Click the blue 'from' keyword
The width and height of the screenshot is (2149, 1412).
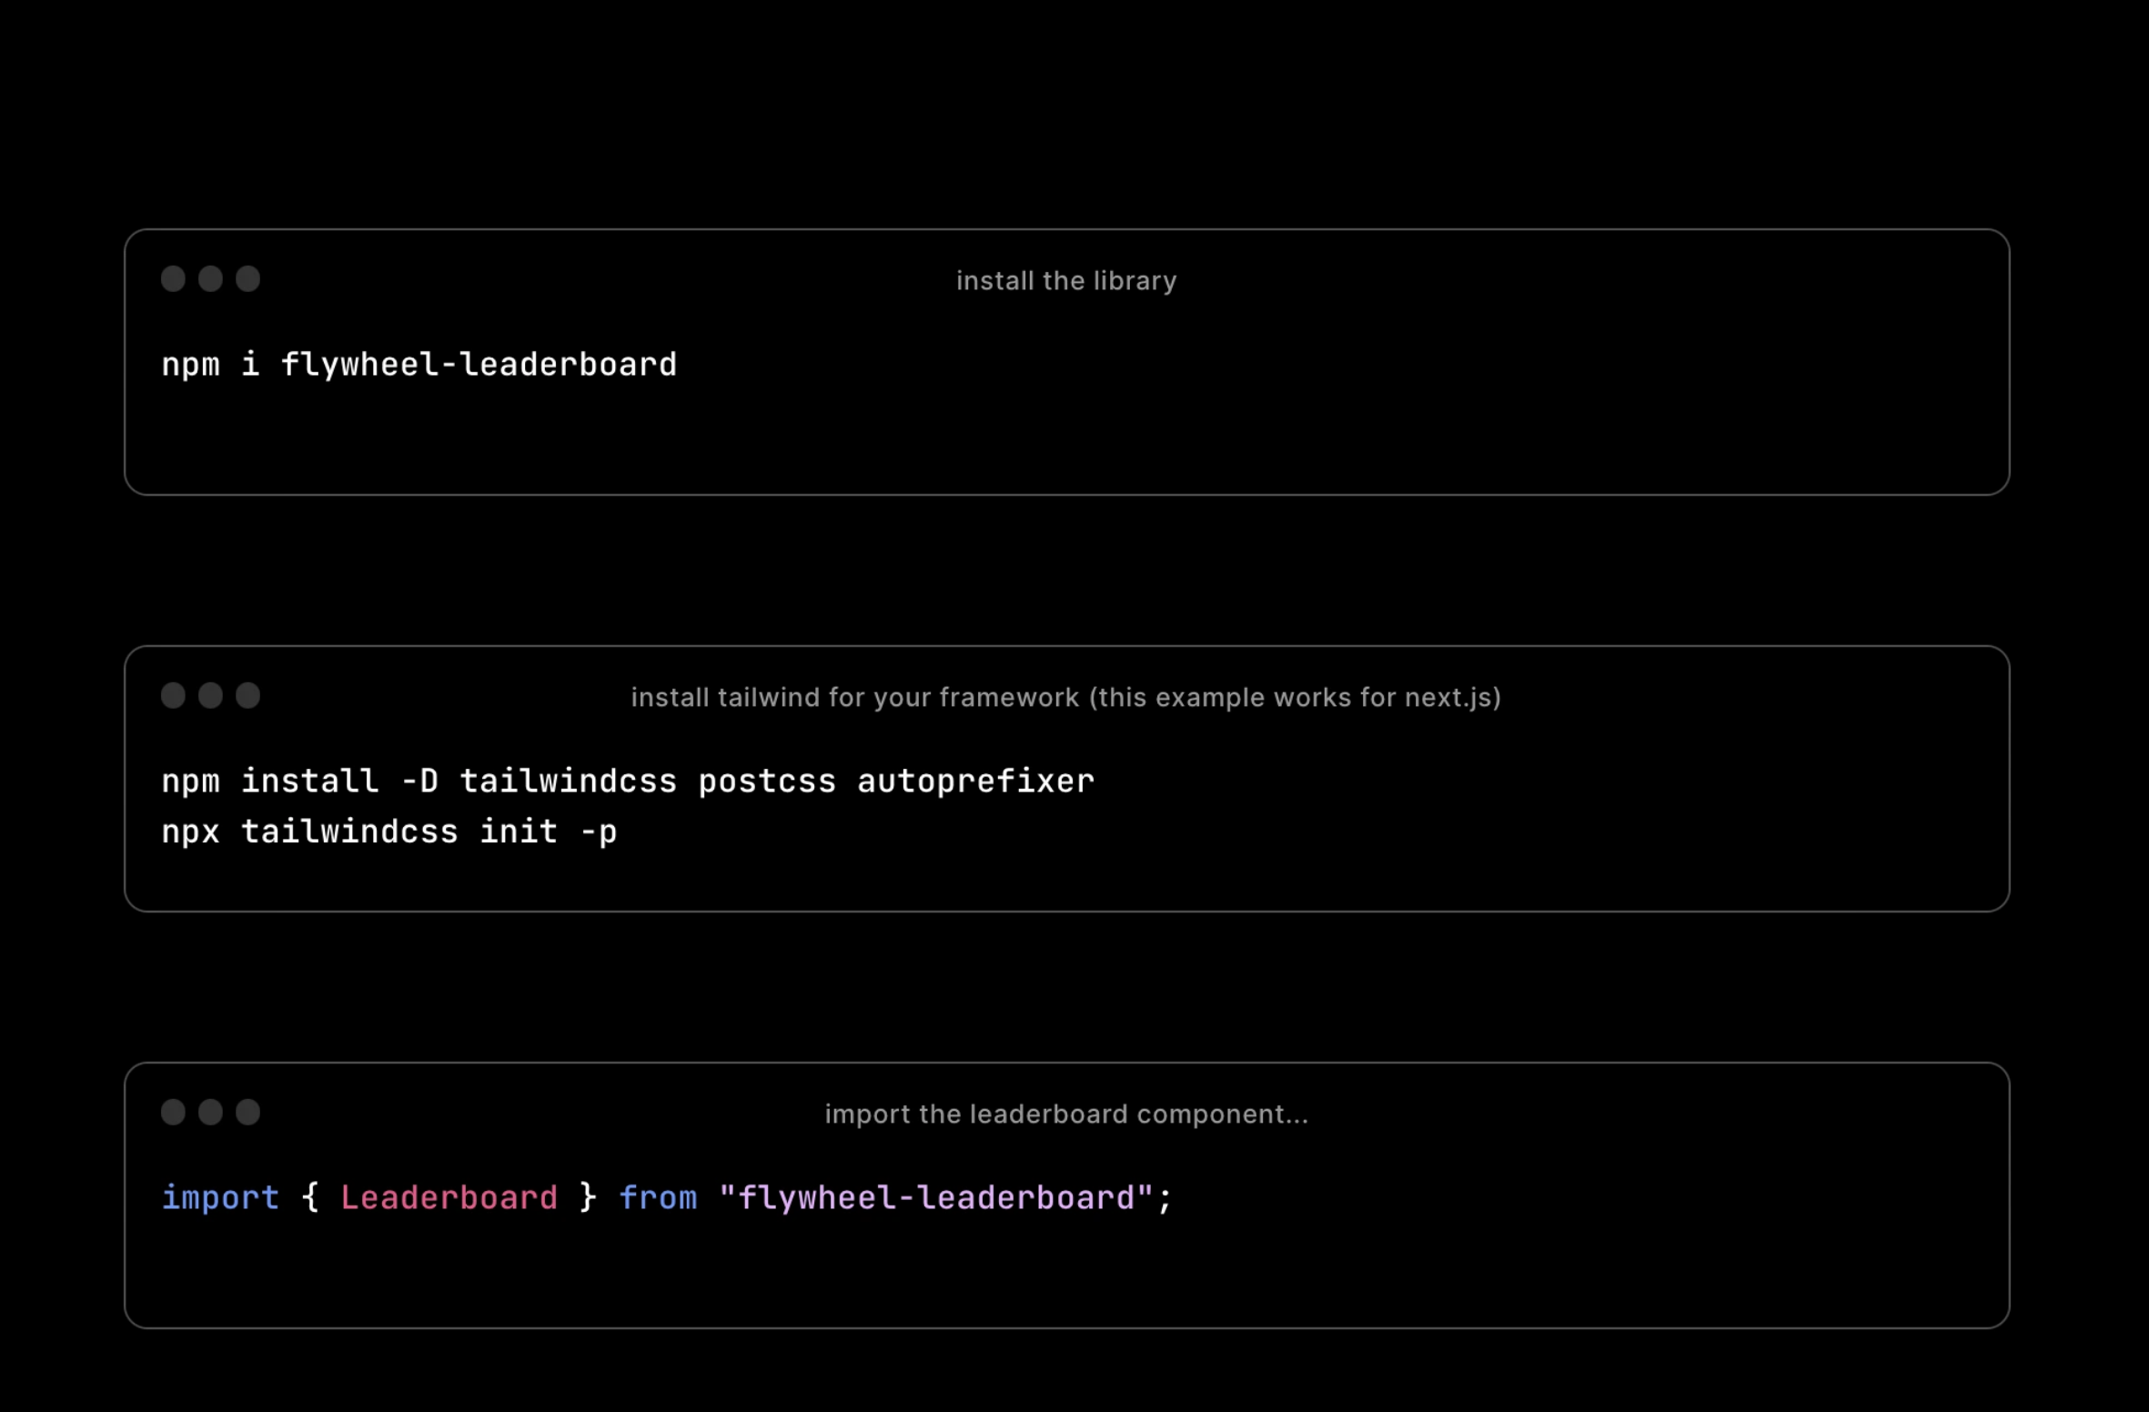[x=658, y=1197]
